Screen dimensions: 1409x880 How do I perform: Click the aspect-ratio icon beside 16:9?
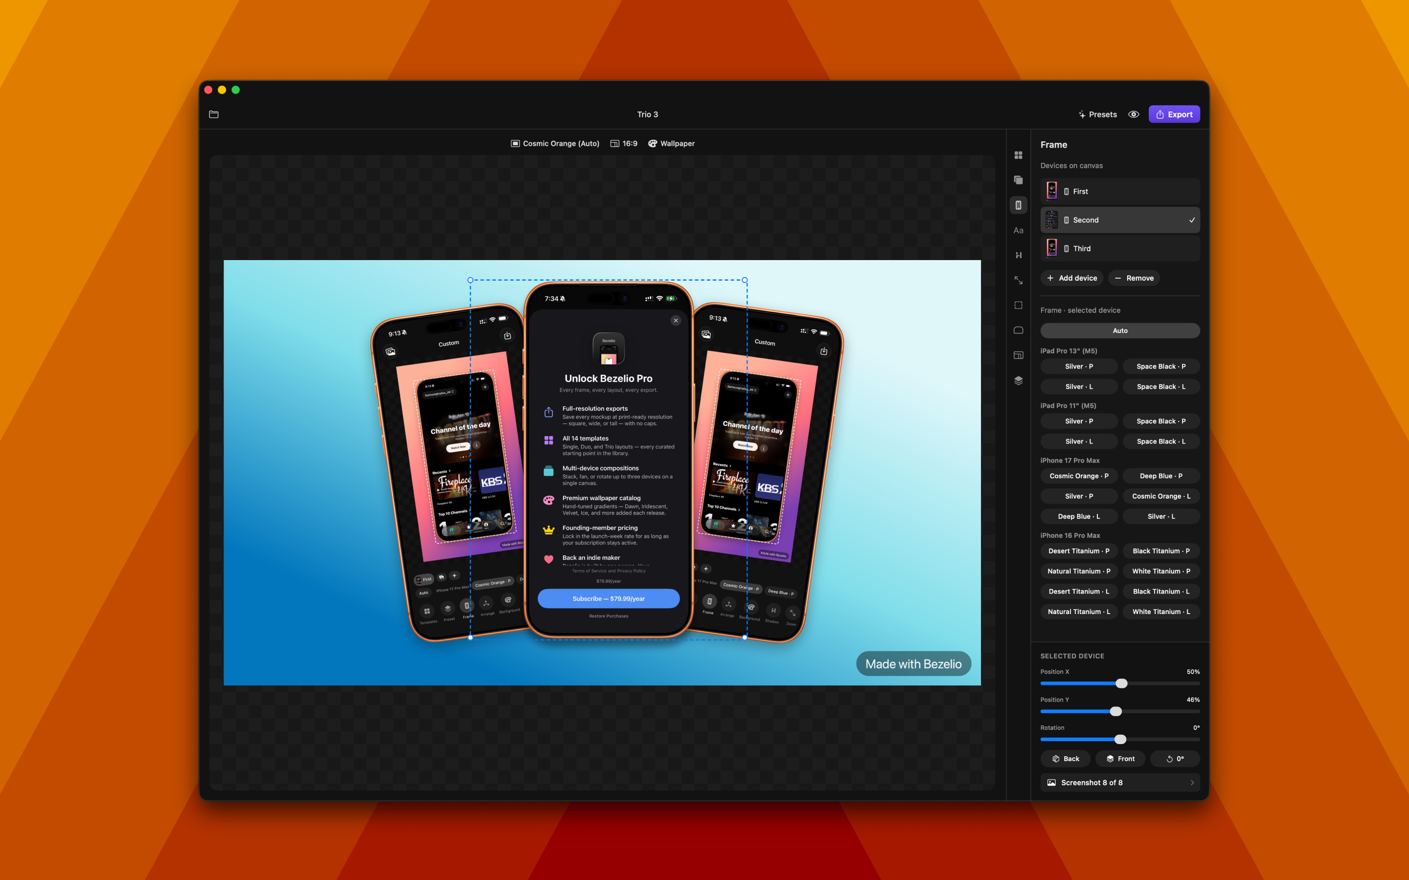(614, 144)
